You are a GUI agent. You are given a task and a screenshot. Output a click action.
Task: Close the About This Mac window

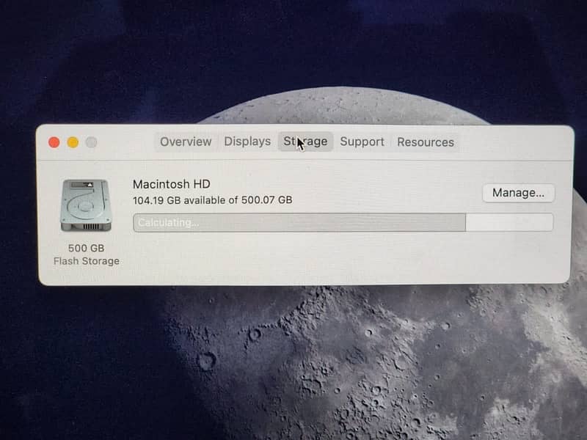54,142
